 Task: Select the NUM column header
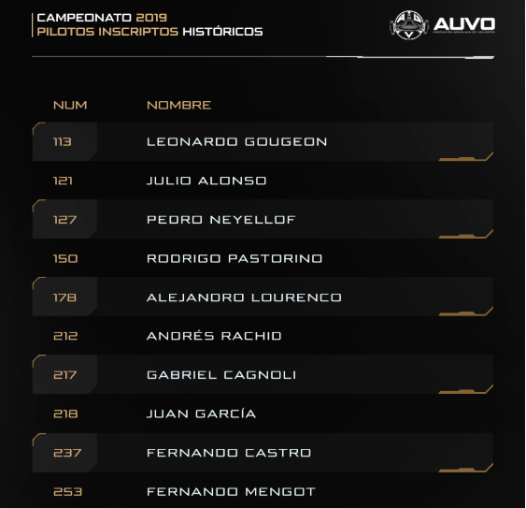point(70,105)
